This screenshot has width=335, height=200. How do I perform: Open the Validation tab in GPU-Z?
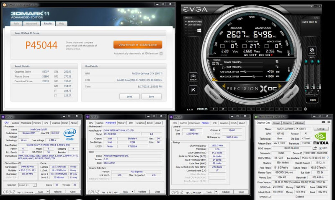299,123
